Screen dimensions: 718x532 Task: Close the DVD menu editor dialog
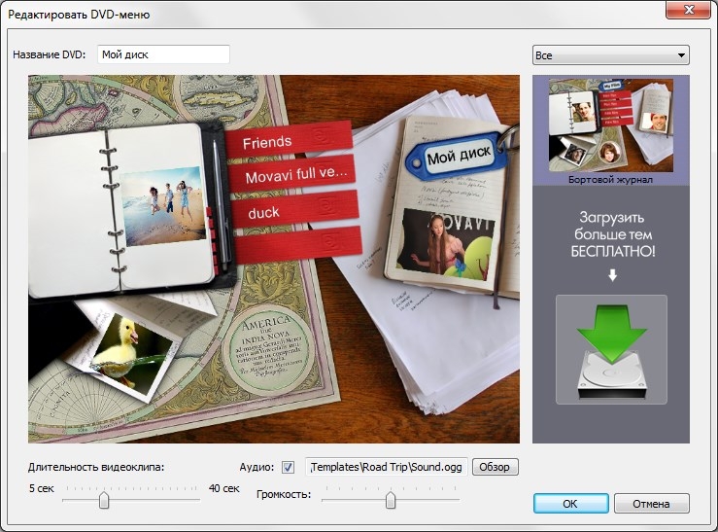point(688,9)
